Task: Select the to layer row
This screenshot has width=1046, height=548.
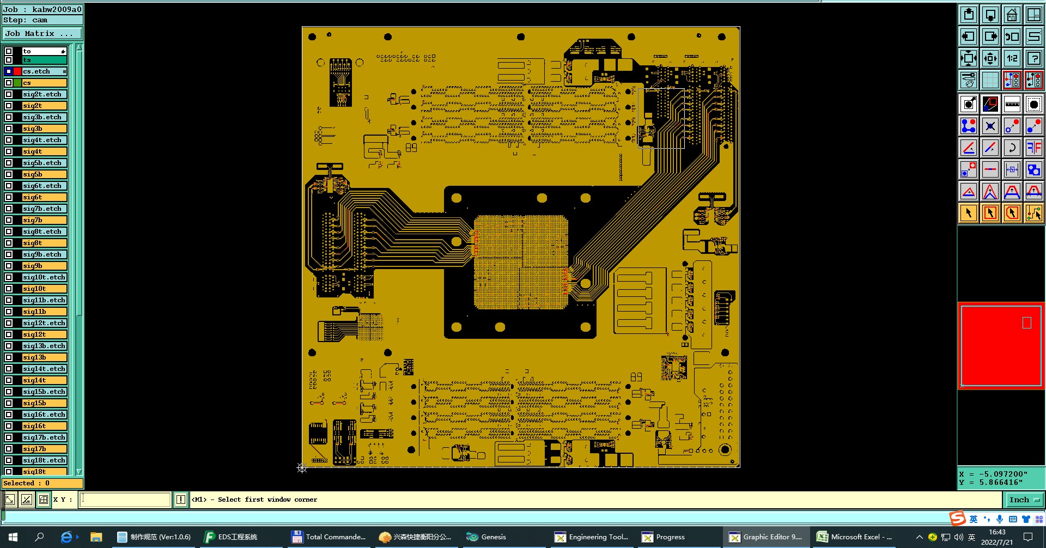Action: pyautogui.click(x=45, y=51)
